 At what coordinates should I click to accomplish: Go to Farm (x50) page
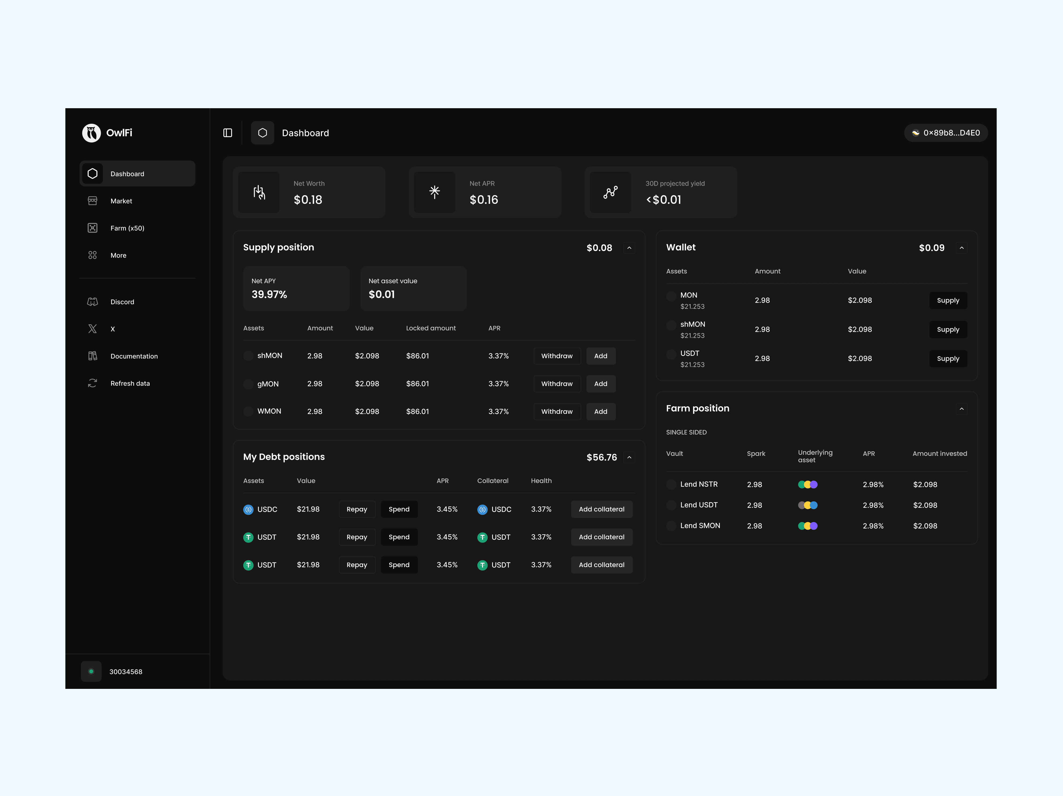click(127, 228)
